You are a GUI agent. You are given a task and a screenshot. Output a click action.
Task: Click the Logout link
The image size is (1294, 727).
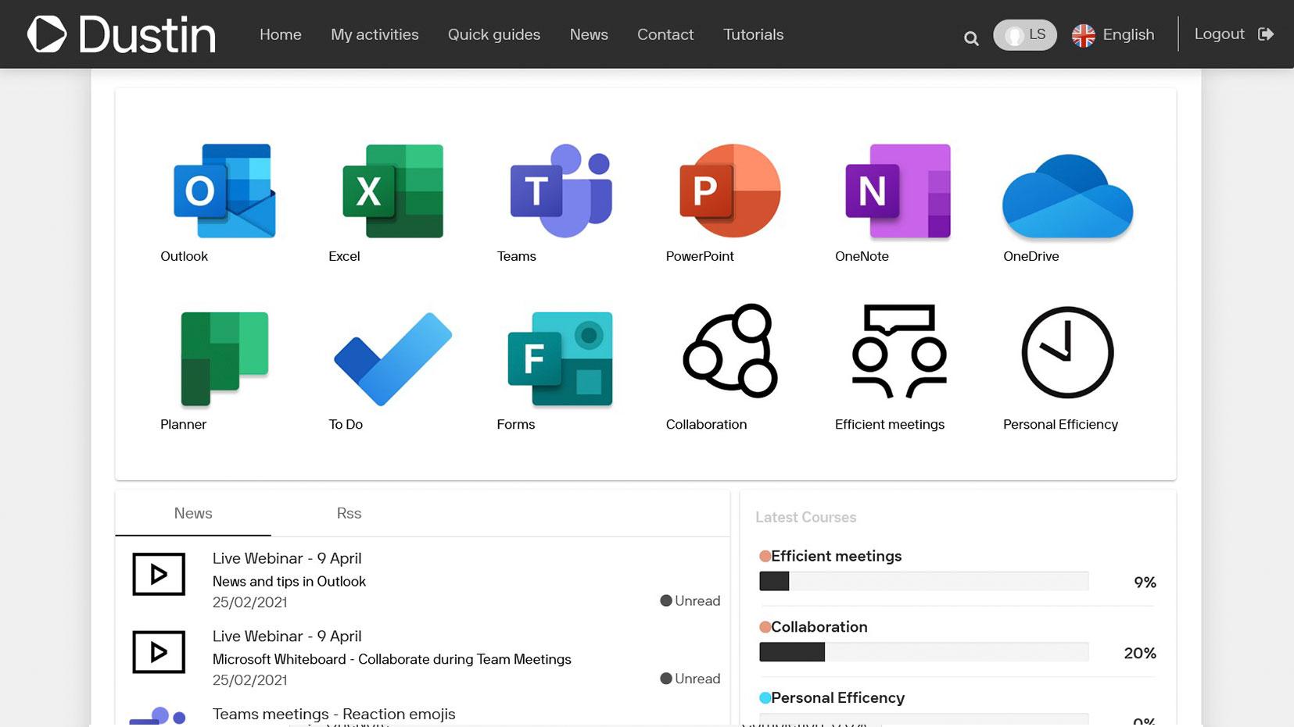[x=1219, y=34]
